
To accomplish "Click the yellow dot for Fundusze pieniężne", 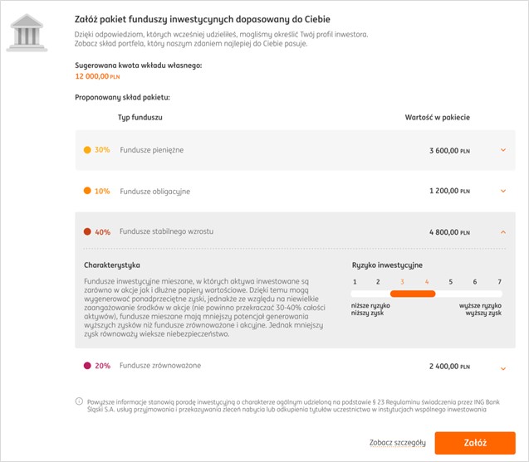I will pyautogui.click(x=87, y=150).
